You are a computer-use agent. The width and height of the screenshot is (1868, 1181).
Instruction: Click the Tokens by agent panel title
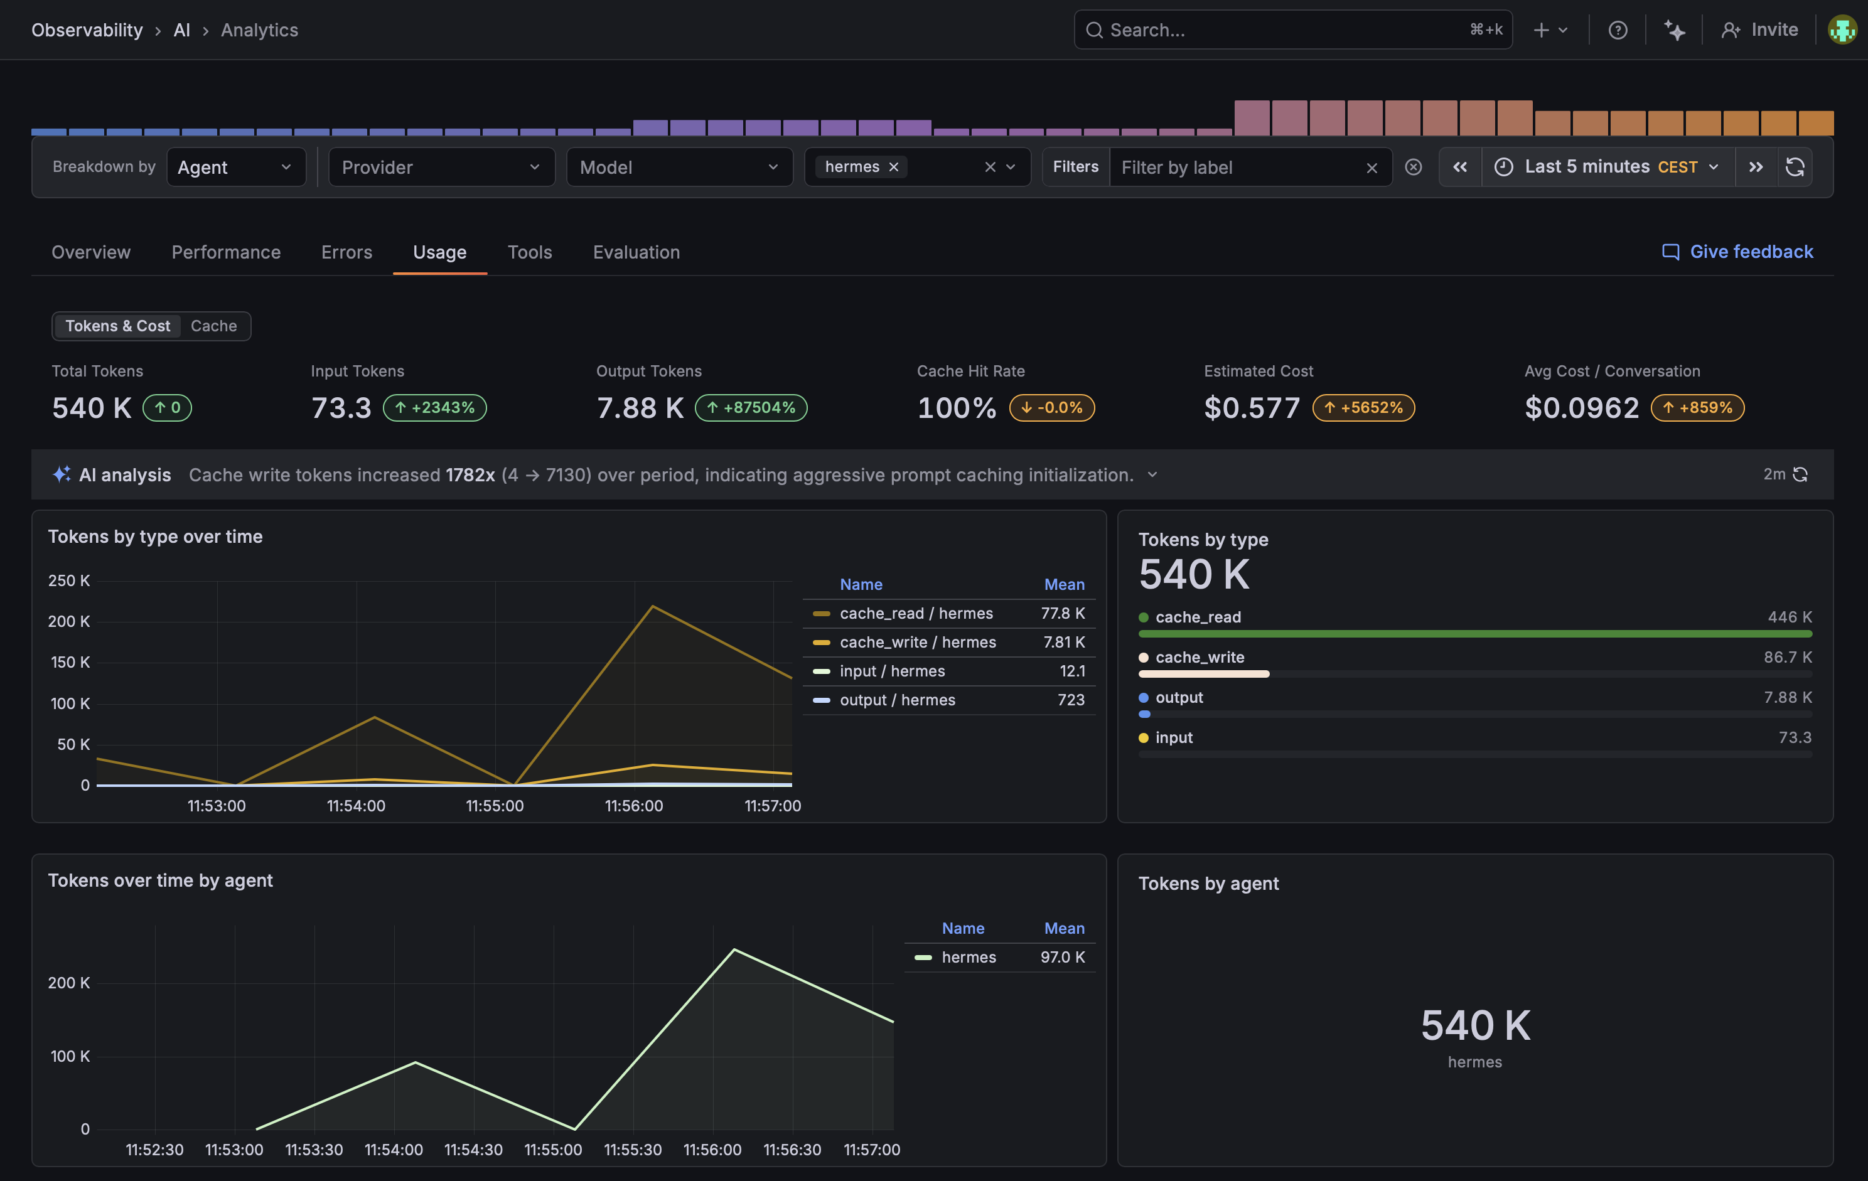click(x=1209, y=883)
